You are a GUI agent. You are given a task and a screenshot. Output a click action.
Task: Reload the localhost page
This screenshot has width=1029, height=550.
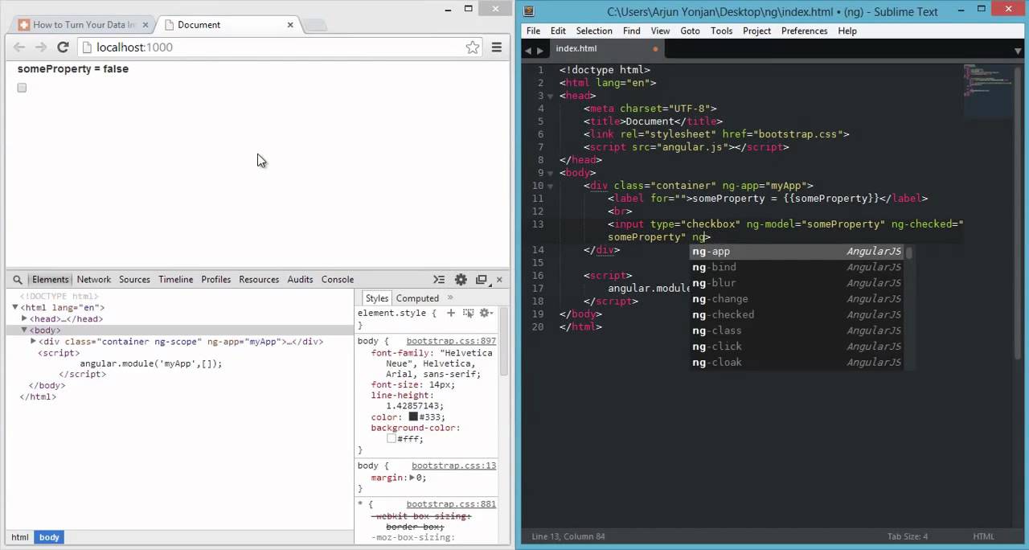[63, 47]
